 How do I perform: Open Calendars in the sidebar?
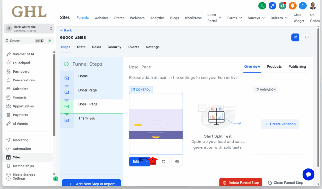20,89
